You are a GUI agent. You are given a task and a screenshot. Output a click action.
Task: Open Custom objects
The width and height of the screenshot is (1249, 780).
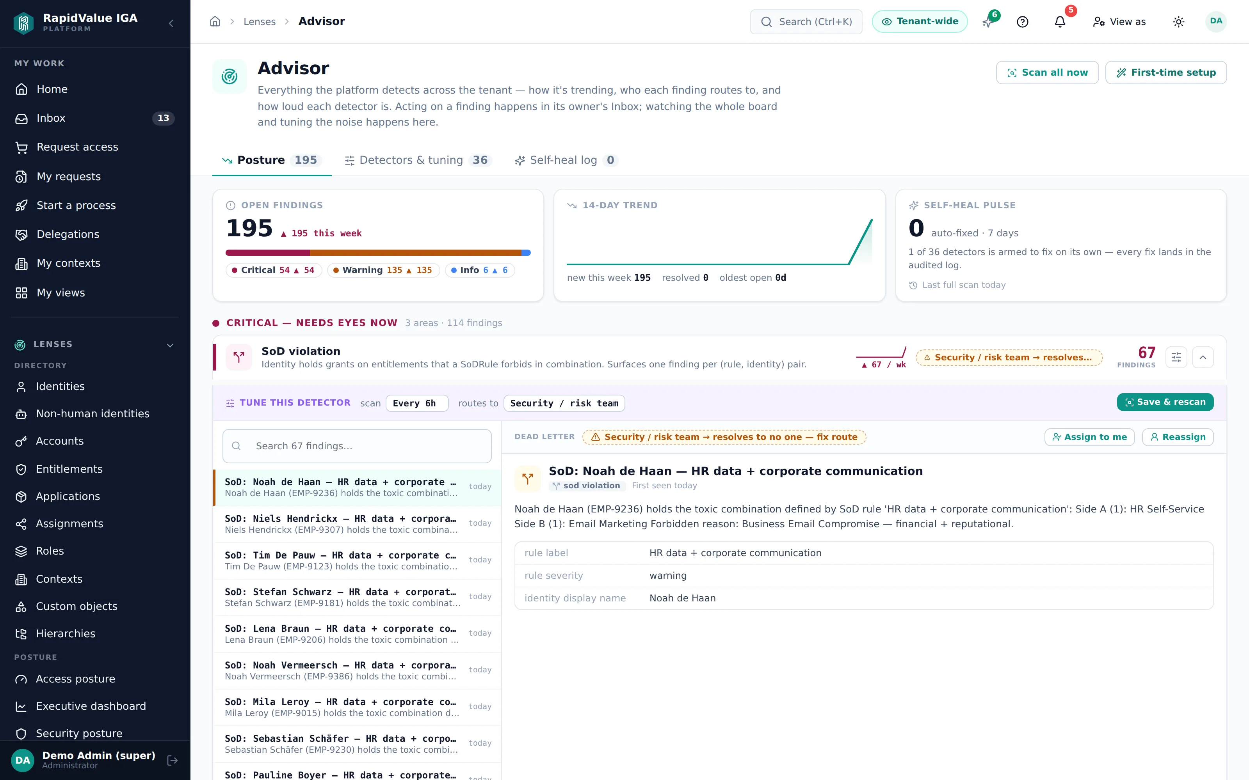[x=95, y=606]
